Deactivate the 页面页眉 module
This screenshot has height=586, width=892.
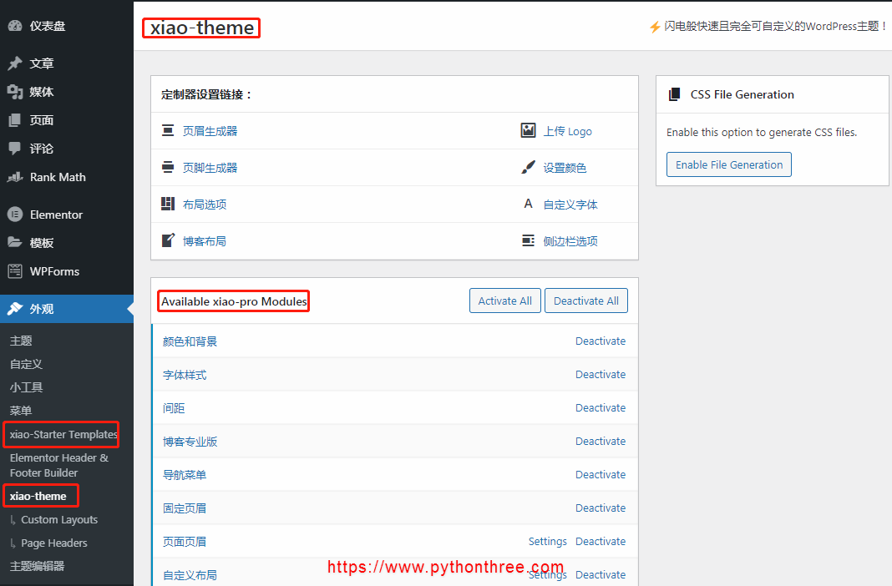coord(601,542)
